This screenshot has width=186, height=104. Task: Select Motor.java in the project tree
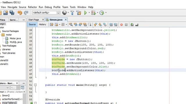15,38
